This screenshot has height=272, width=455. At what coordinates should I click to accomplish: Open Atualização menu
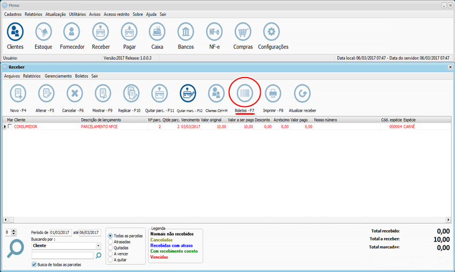(55, 14)
